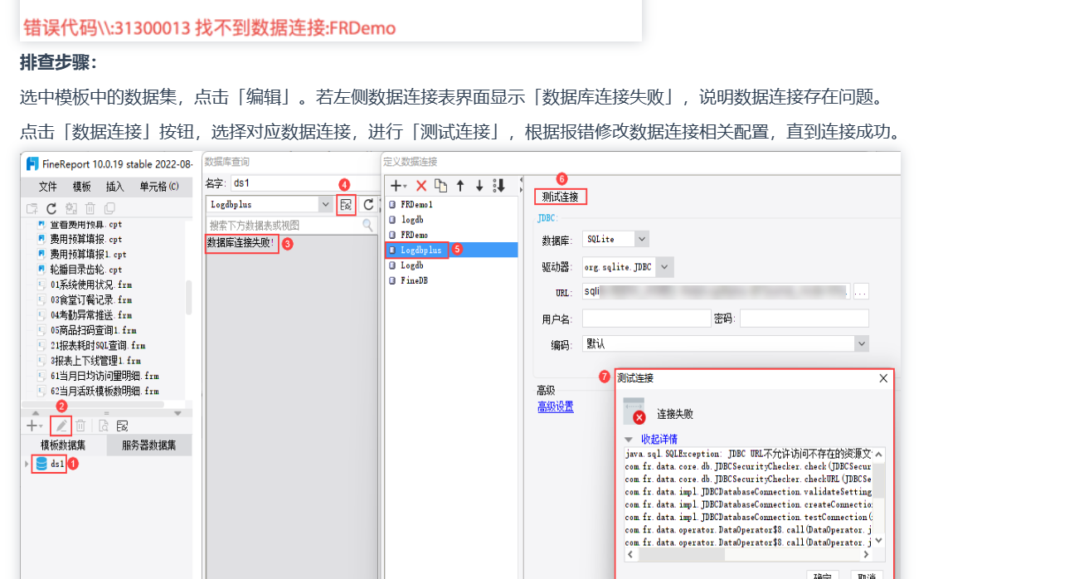
Task: Click the 收起详情 link text
Action: click(659, 439)
